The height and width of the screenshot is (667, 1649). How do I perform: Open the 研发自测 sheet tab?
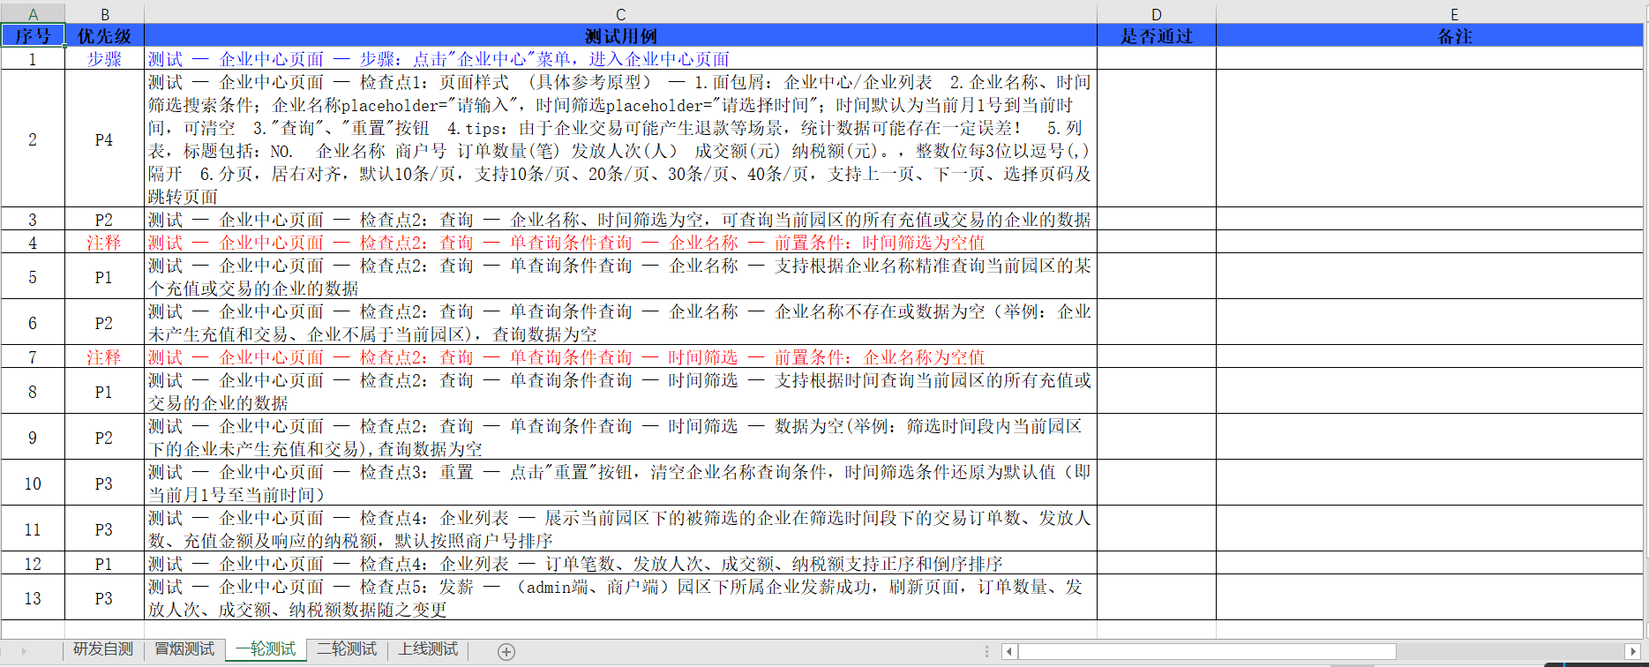point(103,649)
